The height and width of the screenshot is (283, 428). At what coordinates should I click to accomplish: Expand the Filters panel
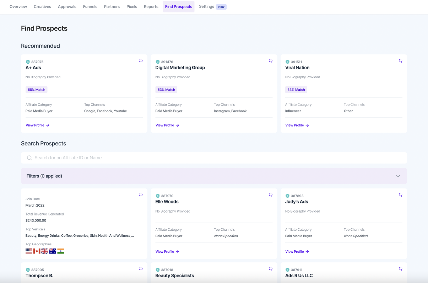click(x=214, y=176)
